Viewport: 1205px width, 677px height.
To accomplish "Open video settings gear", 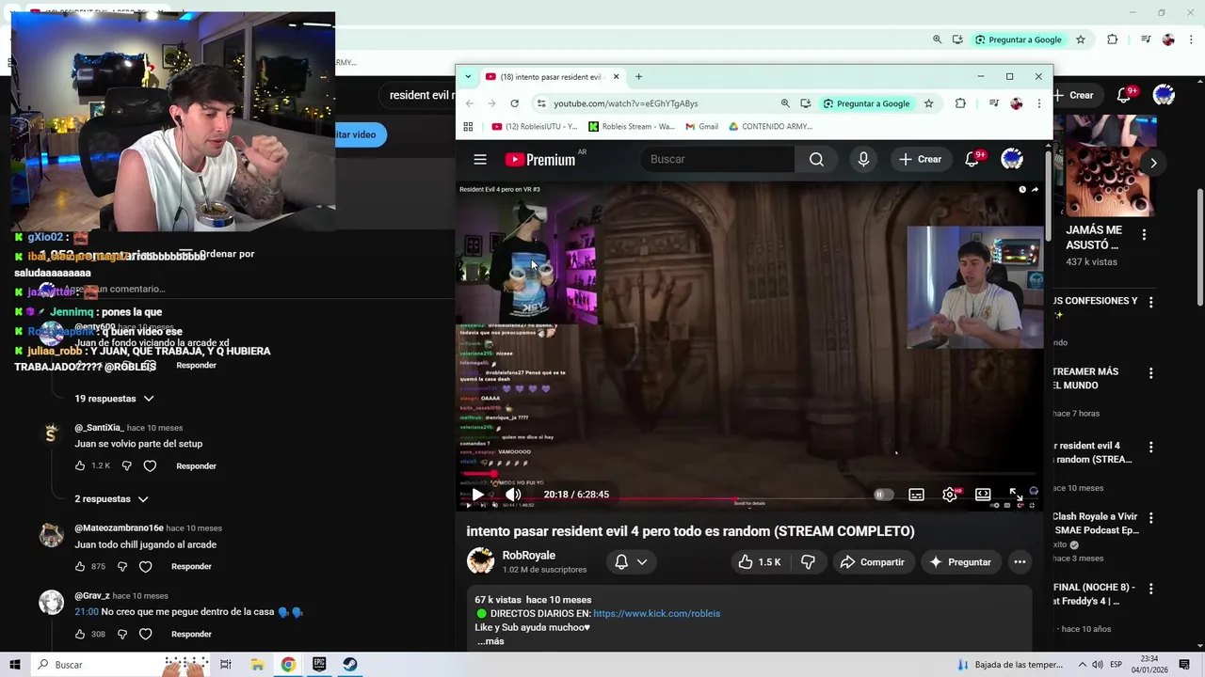I will pos(950,495).
